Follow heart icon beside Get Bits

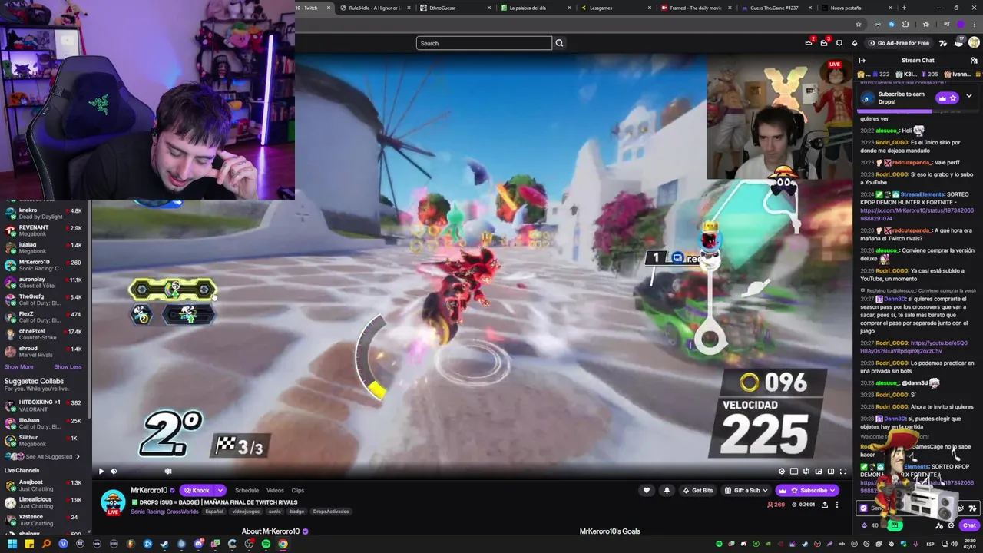coord(647,491)
